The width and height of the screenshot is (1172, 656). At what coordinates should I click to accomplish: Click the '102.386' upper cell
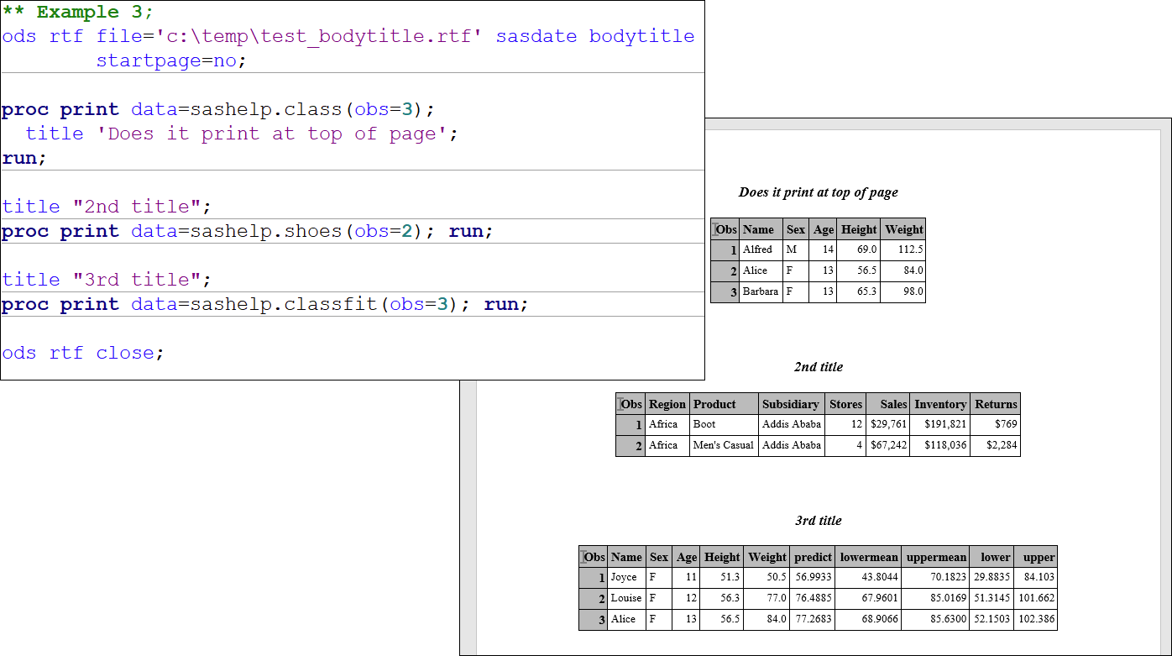click(1036, 619)
